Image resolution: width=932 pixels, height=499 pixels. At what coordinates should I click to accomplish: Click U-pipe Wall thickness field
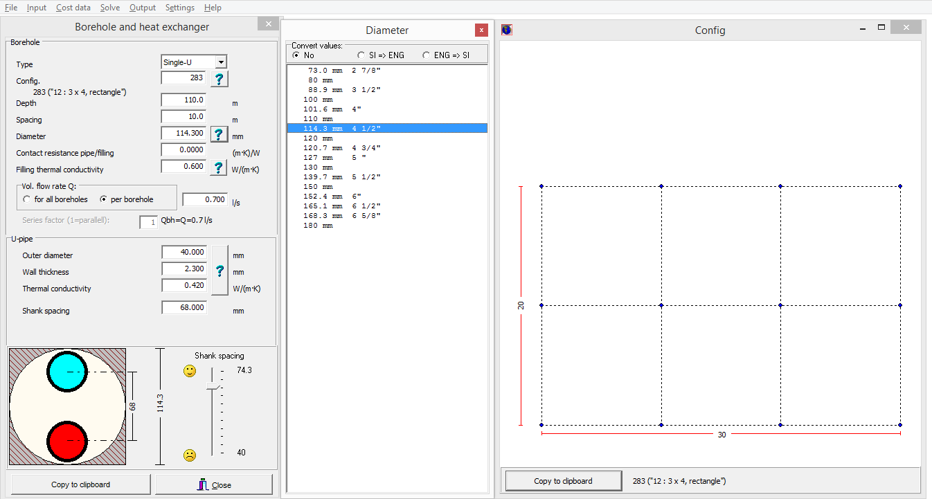pyautogui.click(x=184, y=269)
